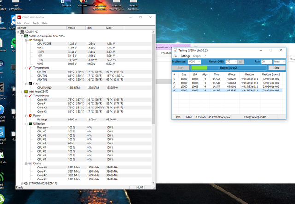Click the Intel Xeon X3470 chip icon

click(26, 92)
